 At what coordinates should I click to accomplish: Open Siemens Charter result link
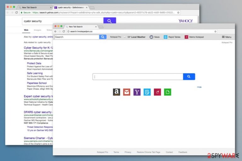pyautogui.click(x=38, y=138)
